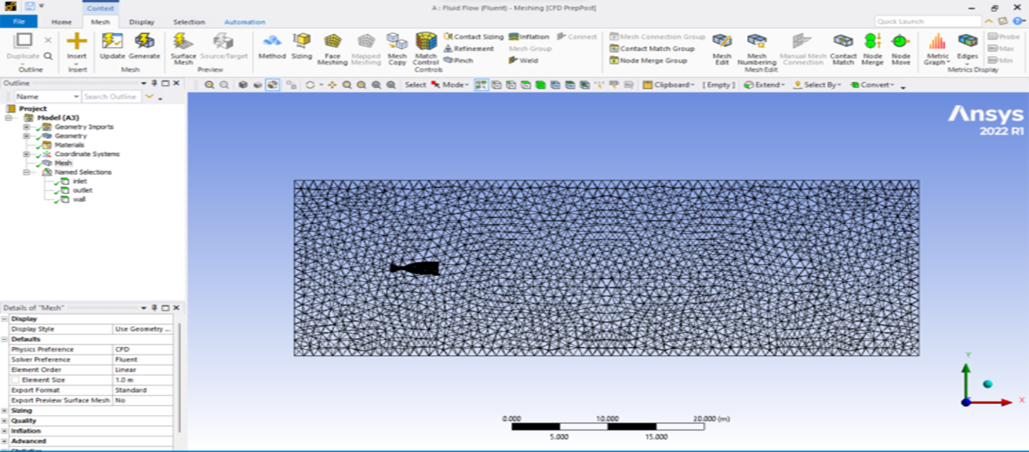Select the Coordinate Systems tree item
Viewport: 1029px width, 452px height.
pyautogui.click(x=87, y=154)
